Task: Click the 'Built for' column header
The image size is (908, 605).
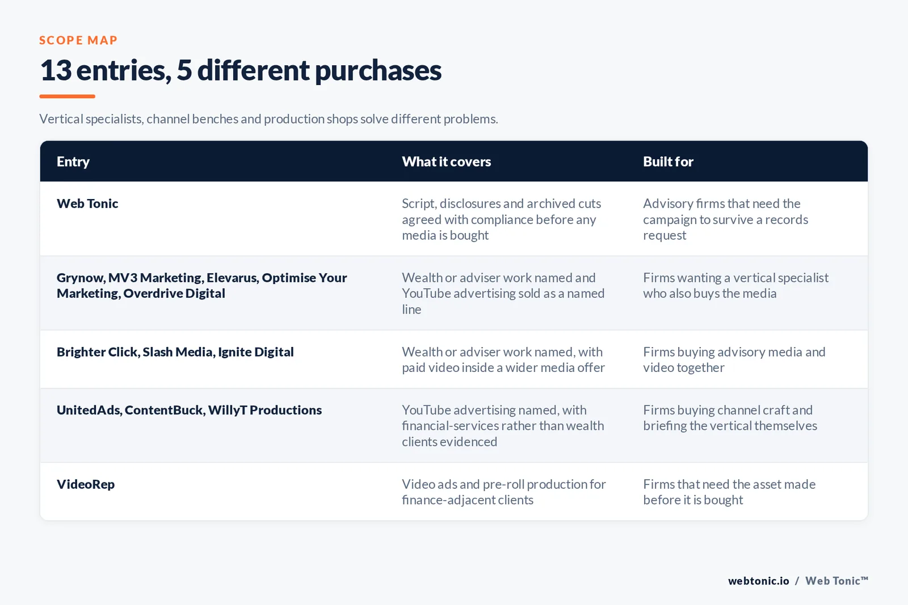Action: (668, 162)
